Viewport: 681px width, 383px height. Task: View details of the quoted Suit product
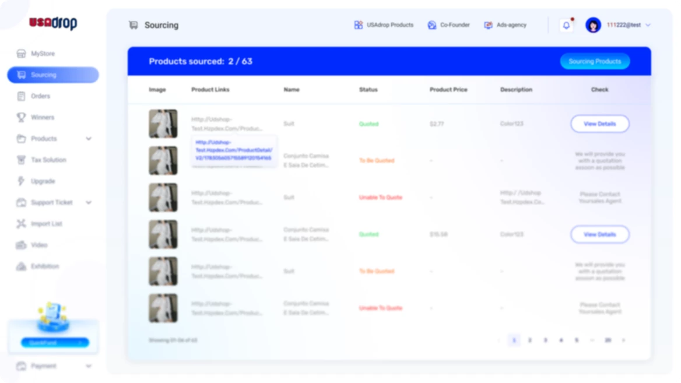point(599,124)
